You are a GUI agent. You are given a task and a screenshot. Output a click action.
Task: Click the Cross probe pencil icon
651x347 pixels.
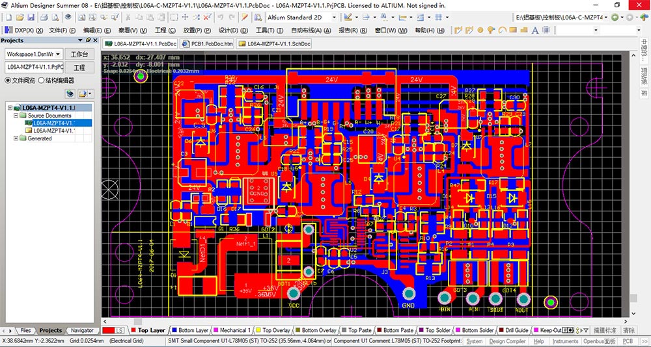(x=245, y=18)
